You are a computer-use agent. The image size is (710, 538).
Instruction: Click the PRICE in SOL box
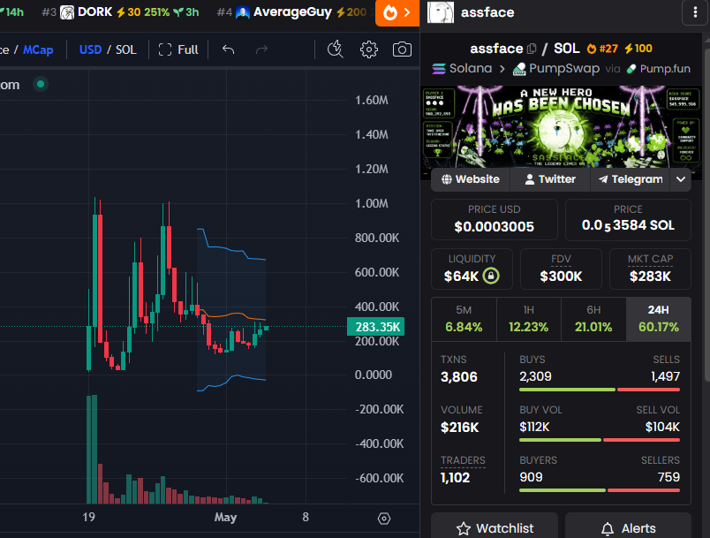(x=628, y=219)
